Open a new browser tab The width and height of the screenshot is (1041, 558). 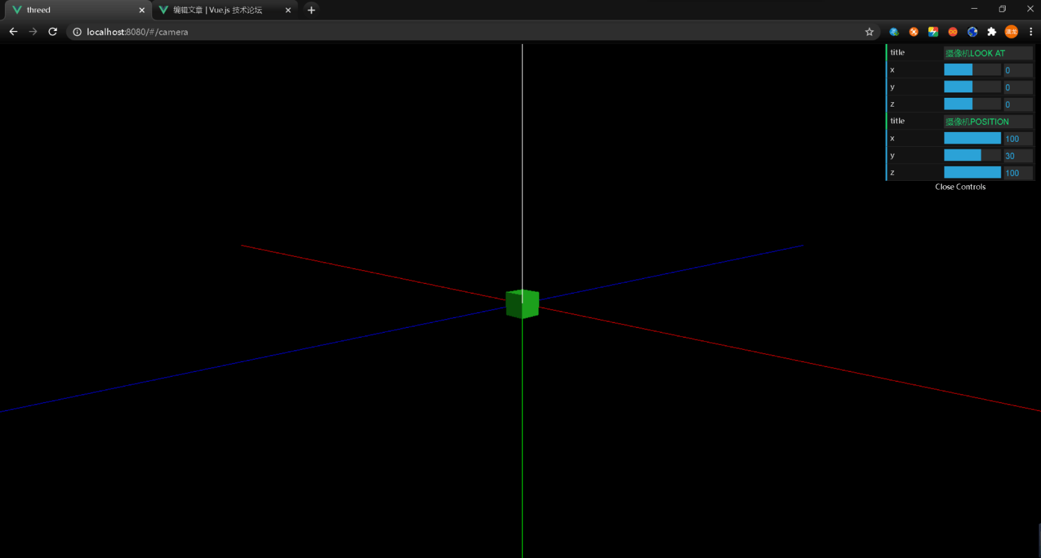311,10
